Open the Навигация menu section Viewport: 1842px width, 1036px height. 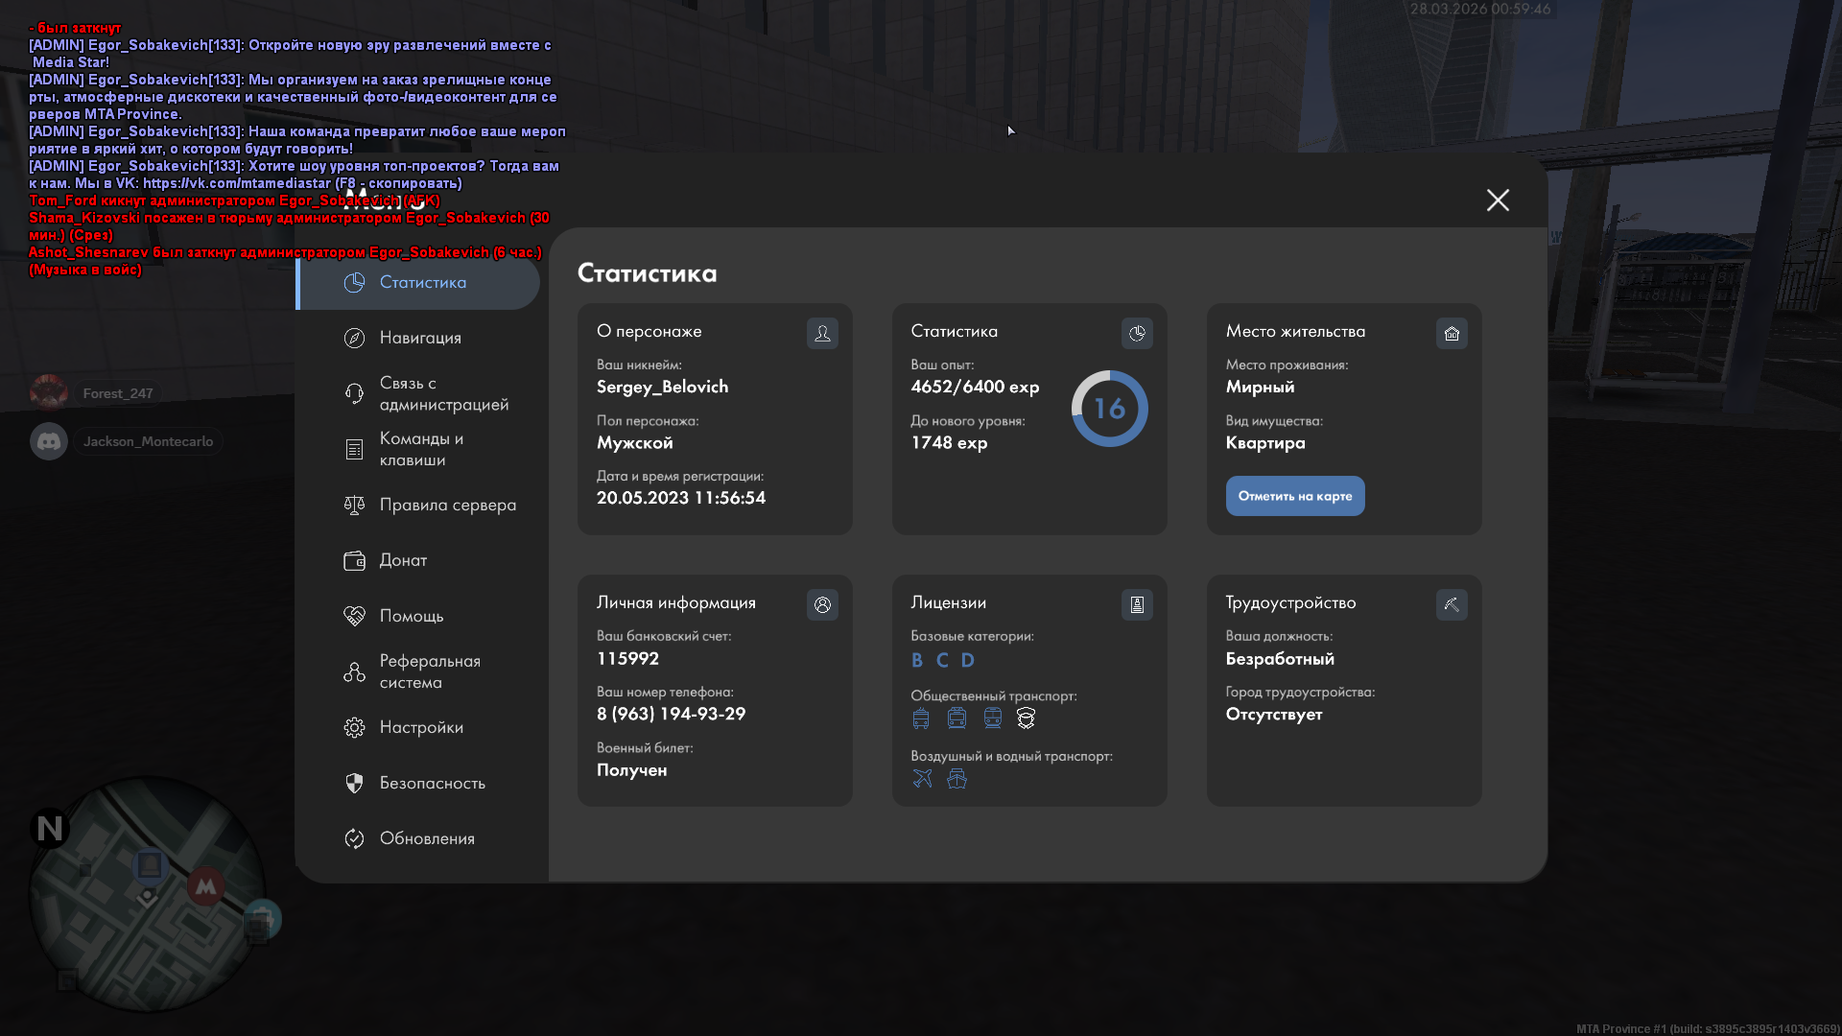[420, 338]
